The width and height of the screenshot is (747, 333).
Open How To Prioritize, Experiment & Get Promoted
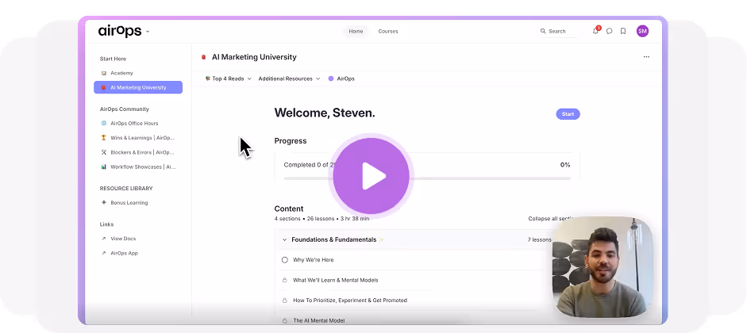coord(350,300)
